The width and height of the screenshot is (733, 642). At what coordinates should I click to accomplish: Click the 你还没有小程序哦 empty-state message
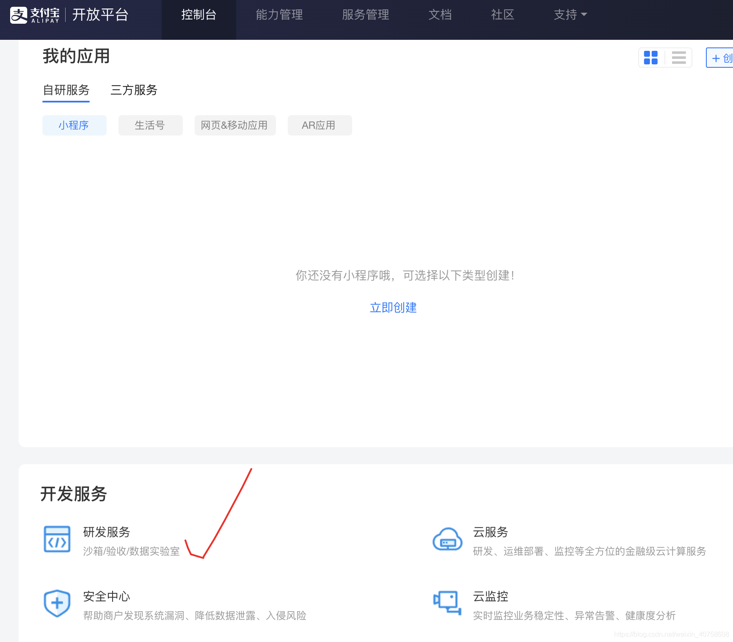(x=405, y=276)
